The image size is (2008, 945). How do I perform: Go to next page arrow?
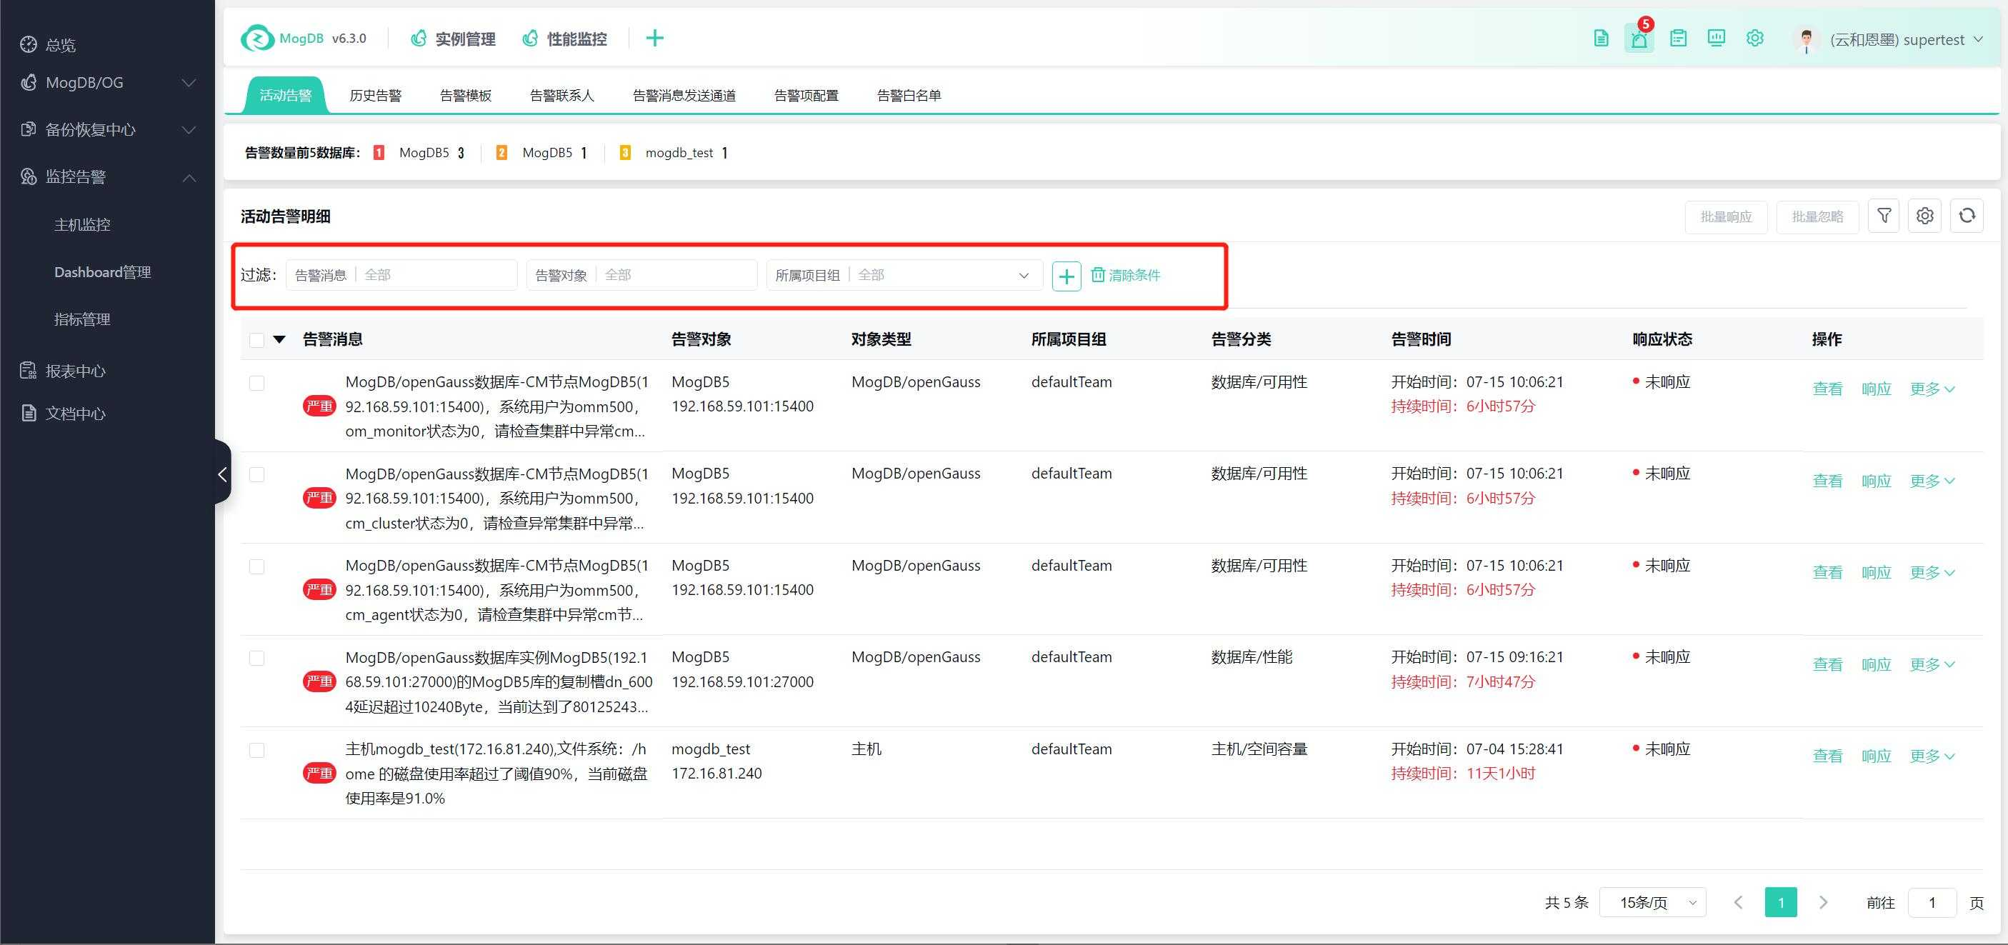tap(1823, 902)
